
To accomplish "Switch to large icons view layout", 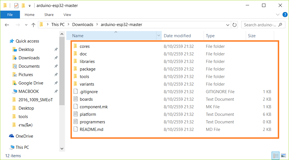I will pos(283,156).
